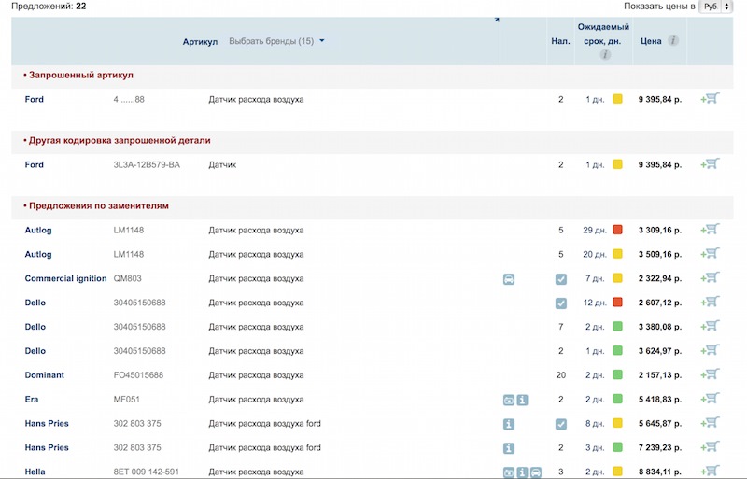Add Hans Pries at 5 645,87 р. to cart
The height and width of the screenshot is (479, 747).
point(710,423)
